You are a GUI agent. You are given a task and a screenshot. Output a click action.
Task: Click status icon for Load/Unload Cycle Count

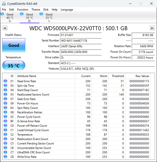pos(5,130)
